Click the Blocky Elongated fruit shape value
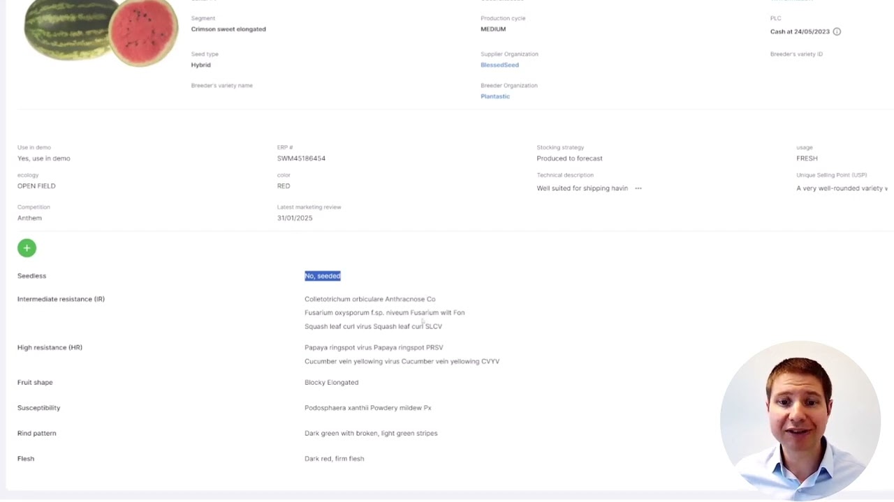 [331, 382]
